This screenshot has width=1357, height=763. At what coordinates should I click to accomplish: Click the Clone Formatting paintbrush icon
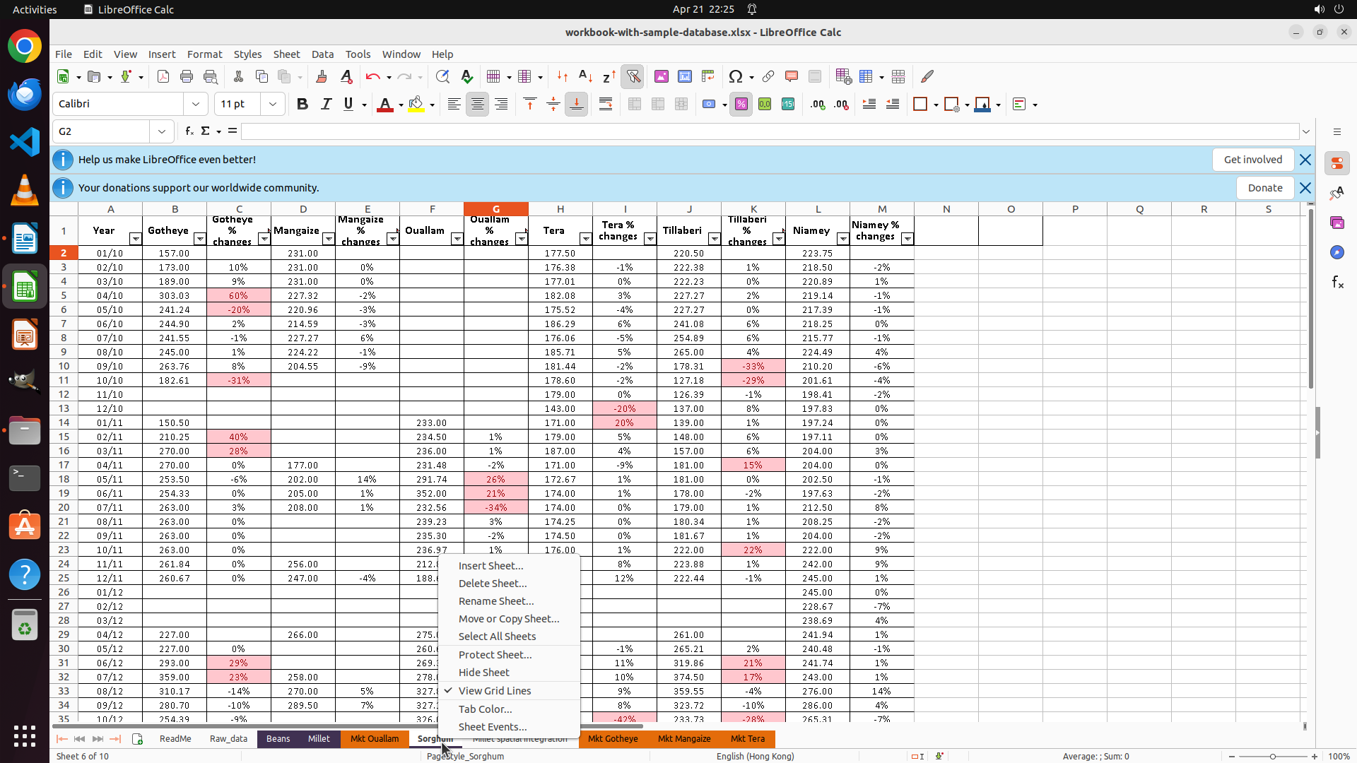click(322, 76)
